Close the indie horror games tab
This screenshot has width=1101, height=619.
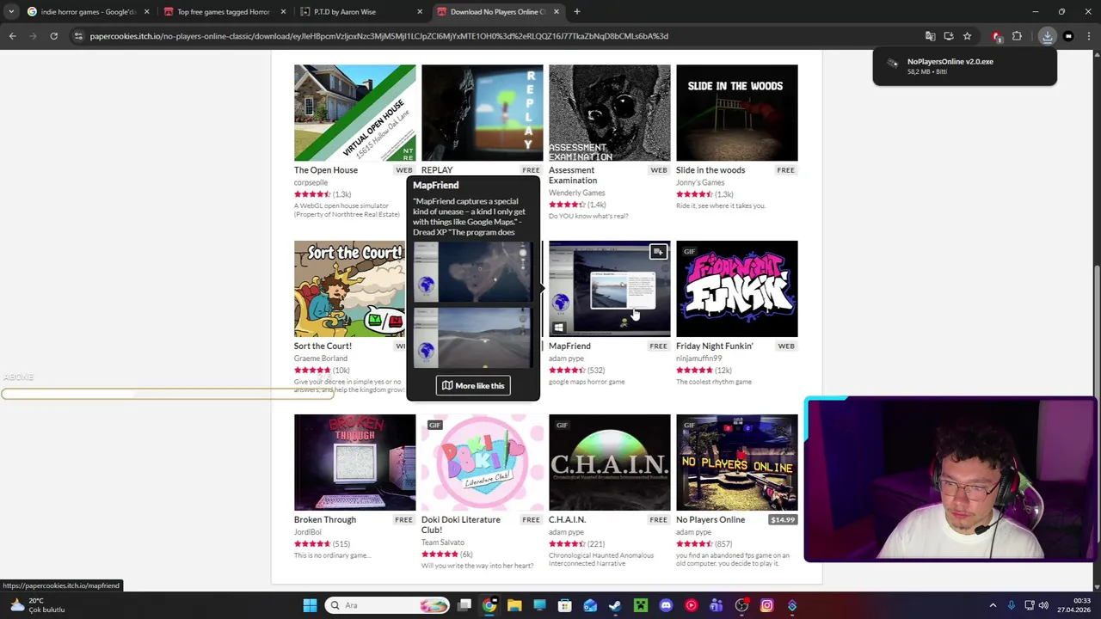[x=146, y=12]
